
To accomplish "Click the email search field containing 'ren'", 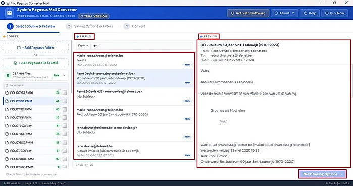I will point(141,46).
